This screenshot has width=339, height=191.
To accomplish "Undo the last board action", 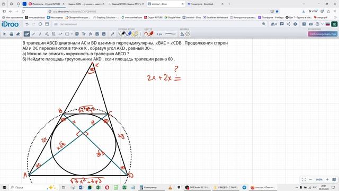I will pos(27,24).
